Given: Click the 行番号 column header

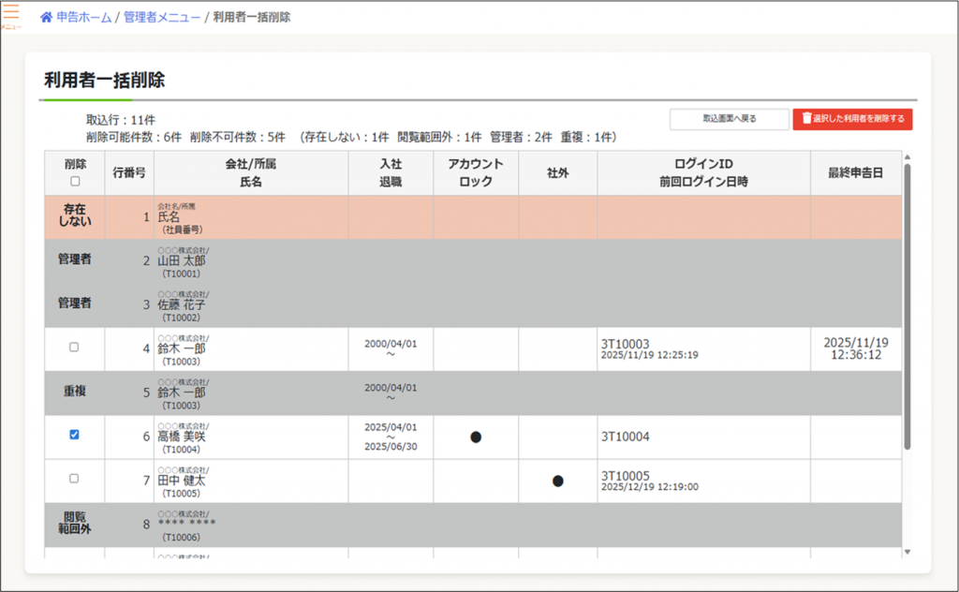Looking at the screenshot, I should click(x=129, y=173).
